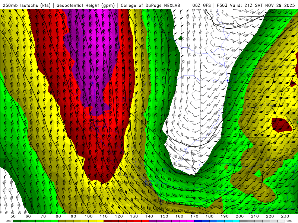Click the 50 value on the color scale
Viewport: 298px width, 223px height.
pyautogui.click(x=13, y=216)
